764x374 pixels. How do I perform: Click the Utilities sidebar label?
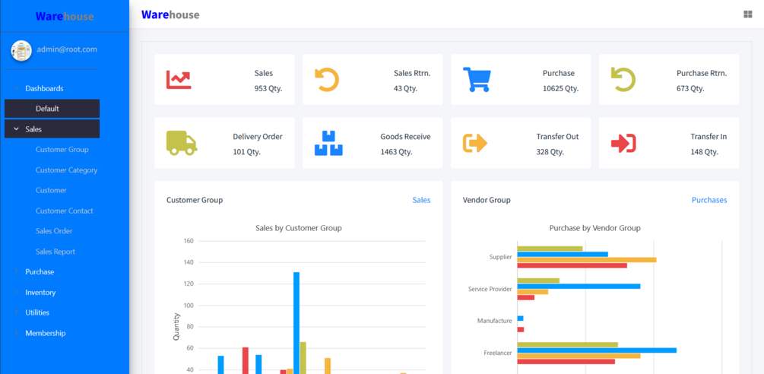[37, 312]
